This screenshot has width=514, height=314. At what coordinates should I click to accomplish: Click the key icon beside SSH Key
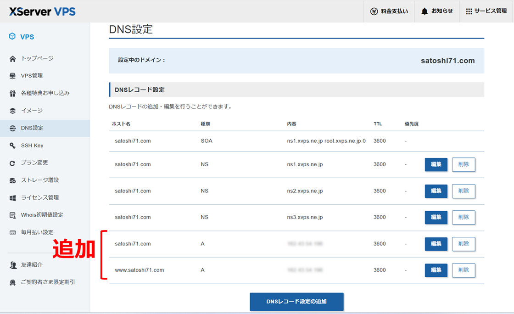click(12, 146)
